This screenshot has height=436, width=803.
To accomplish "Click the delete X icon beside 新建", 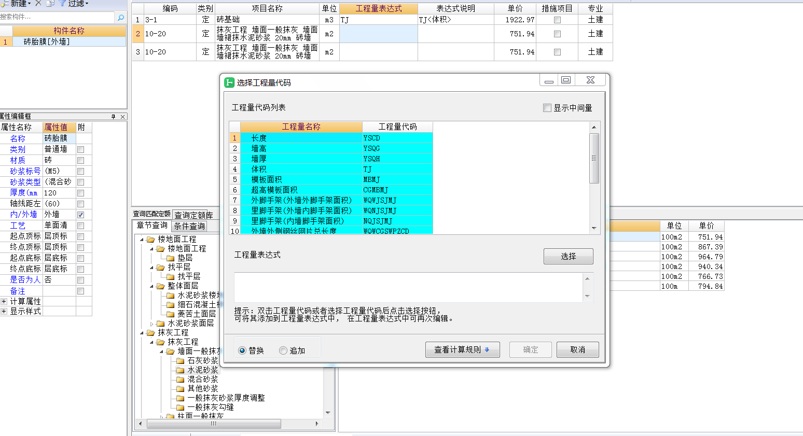I will point(38,3).
